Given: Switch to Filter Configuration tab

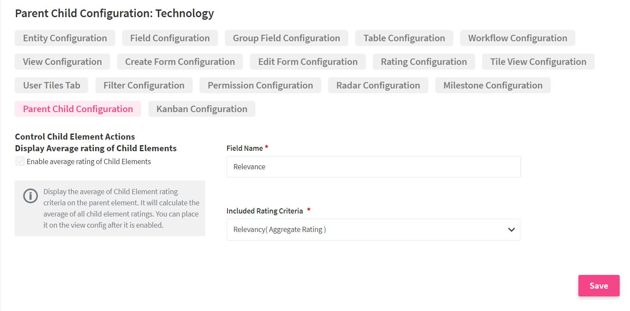Looking at the screenshot, I should tap(144, 85).
